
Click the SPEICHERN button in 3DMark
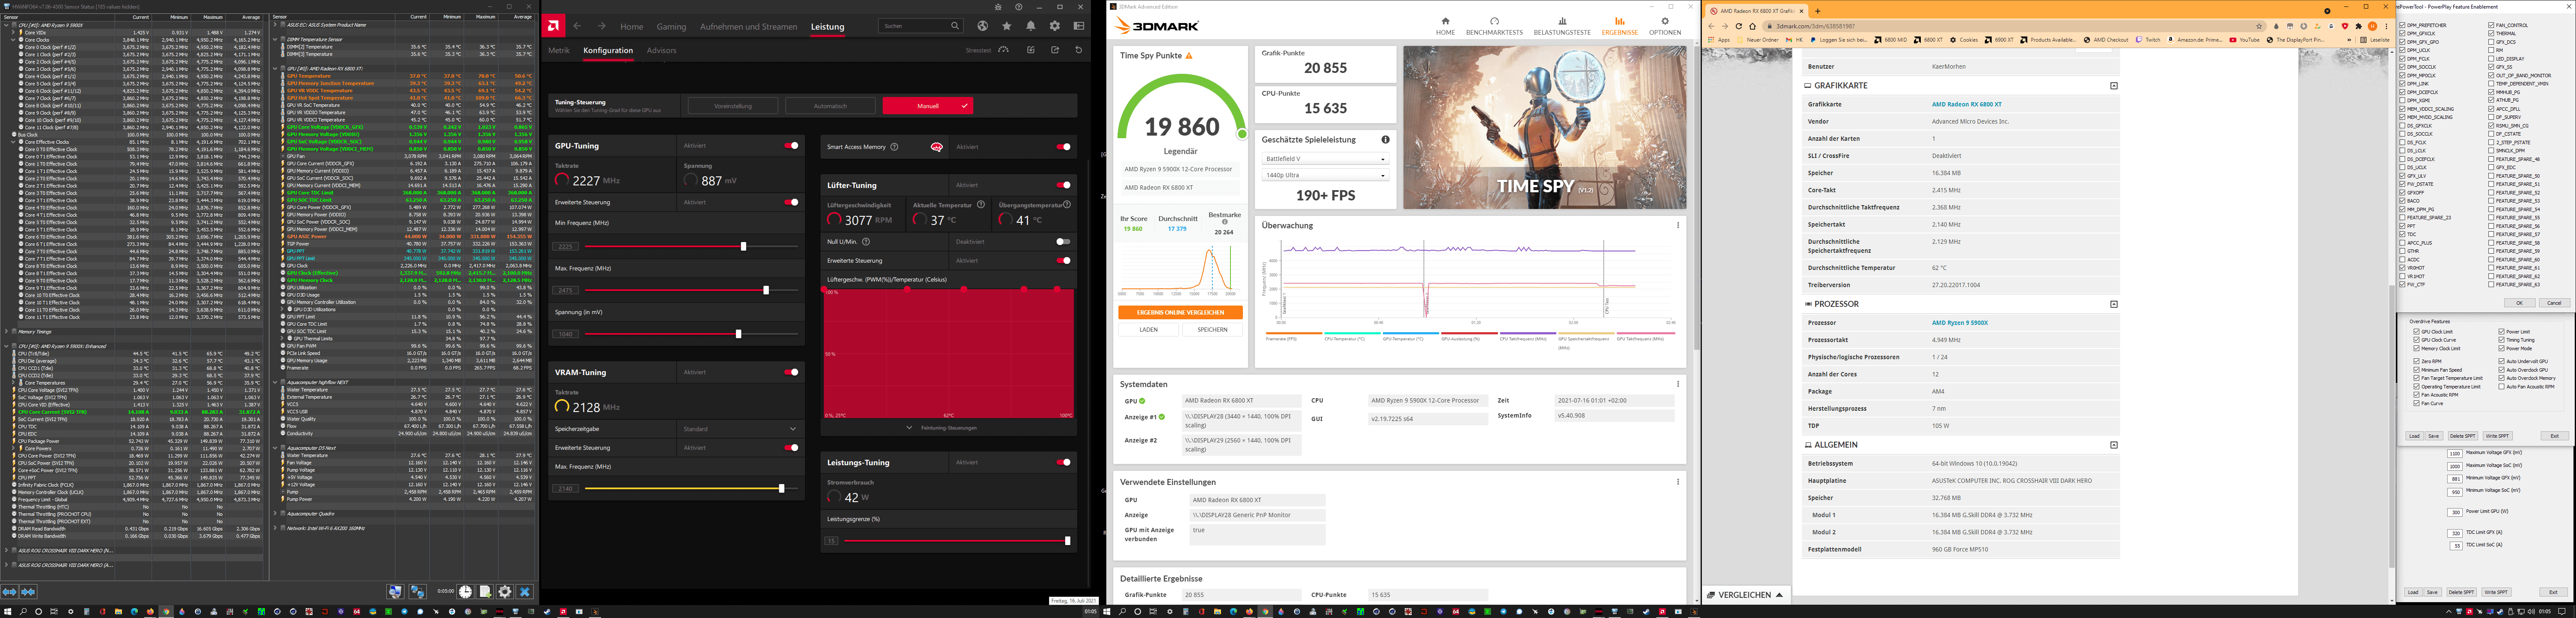pos(1212,329)
